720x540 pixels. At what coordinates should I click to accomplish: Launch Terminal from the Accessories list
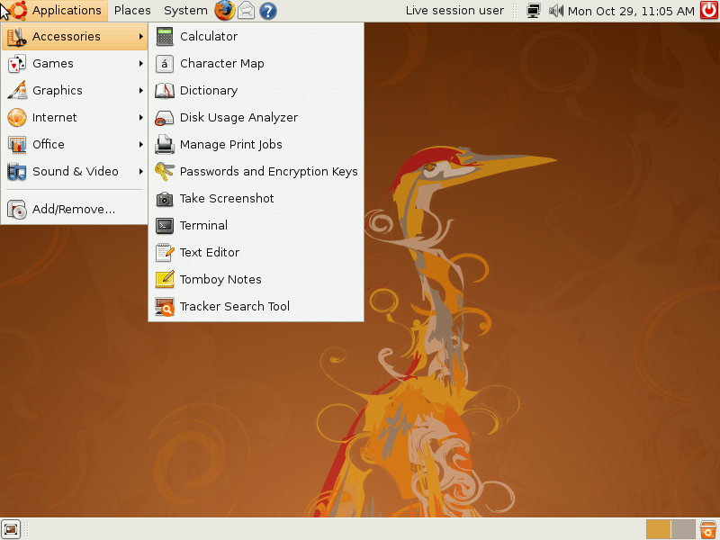click(x=256, y=226)
